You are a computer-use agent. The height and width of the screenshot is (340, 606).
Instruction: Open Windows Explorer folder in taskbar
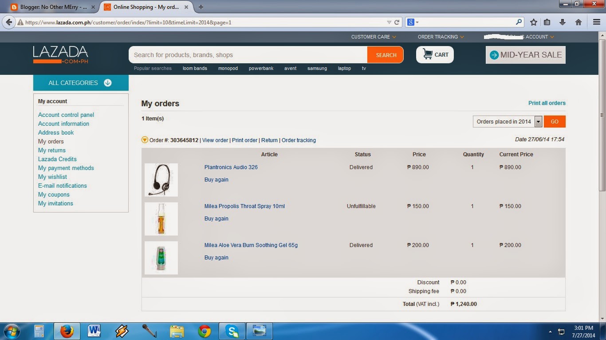[177, 331]
